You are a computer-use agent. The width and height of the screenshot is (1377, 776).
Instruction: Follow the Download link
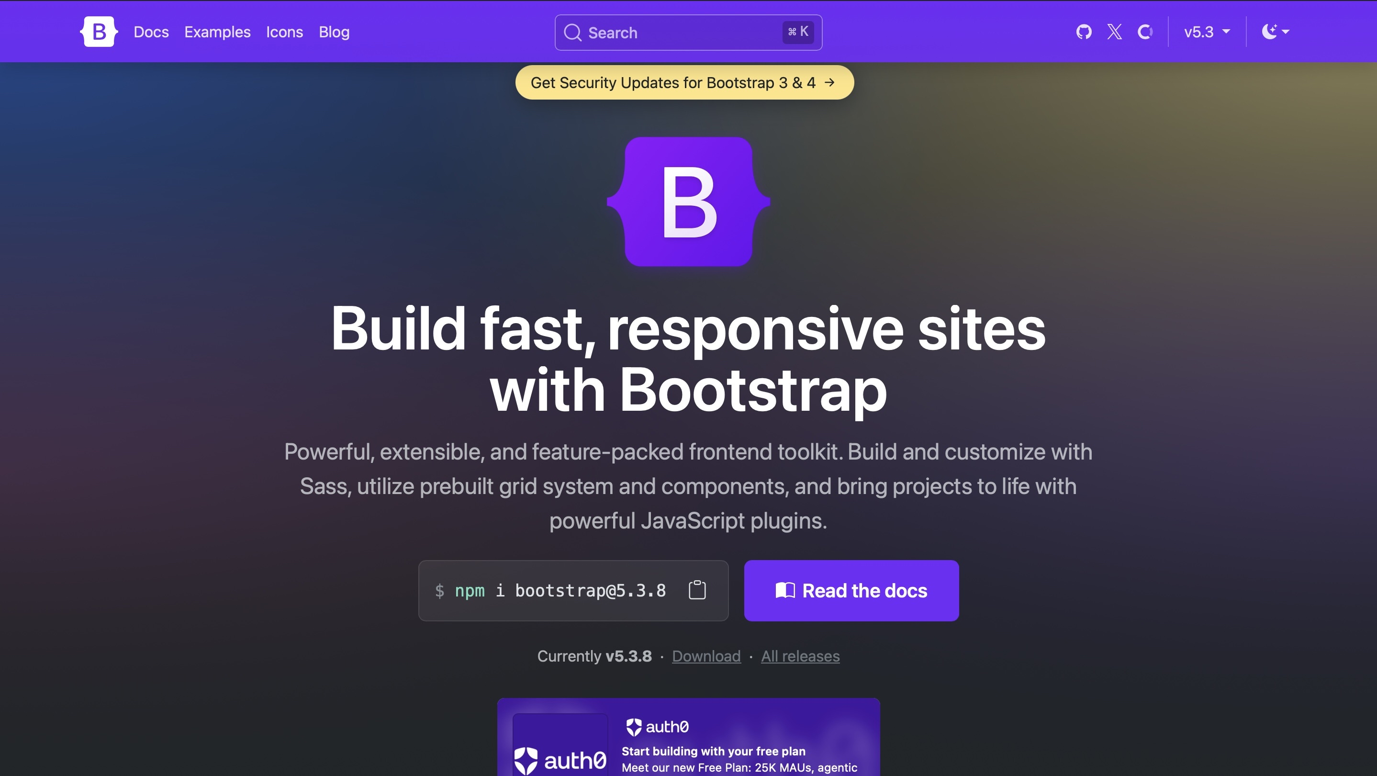706,656
